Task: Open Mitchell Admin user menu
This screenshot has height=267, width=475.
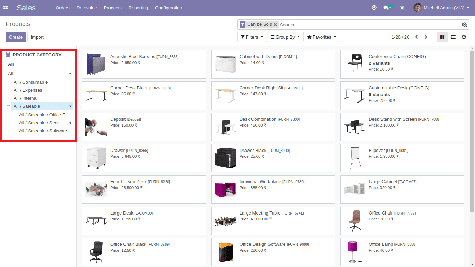Action: coord(442,8)
